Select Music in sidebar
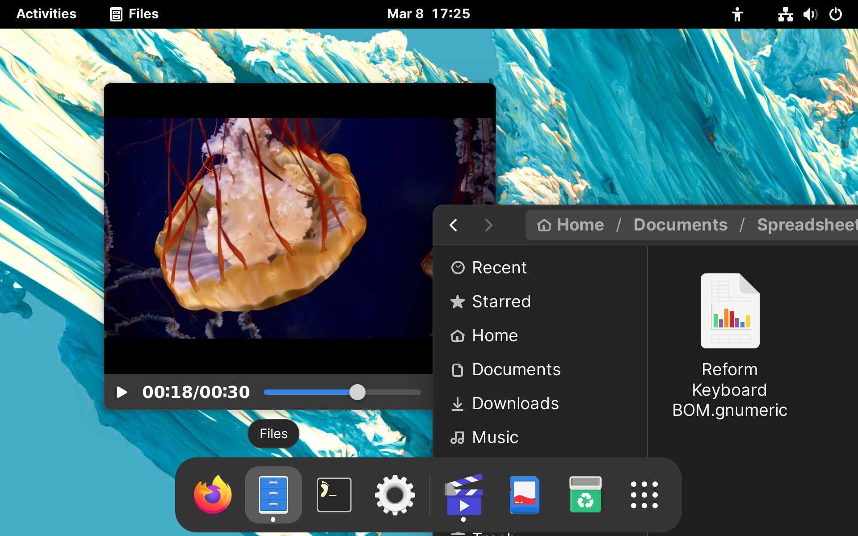This screenshot has width=858, height=536. tap(495, 437)
